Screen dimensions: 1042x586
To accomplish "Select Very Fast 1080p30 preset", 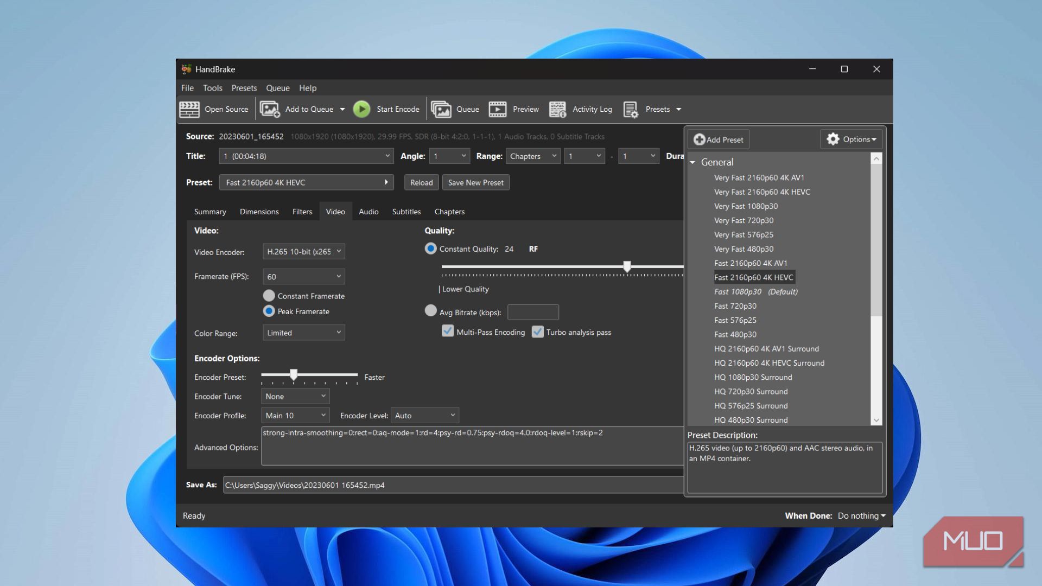I will pyautogui.click(x=746, y=206).
